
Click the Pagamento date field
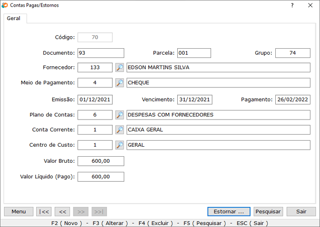(292, 99)
